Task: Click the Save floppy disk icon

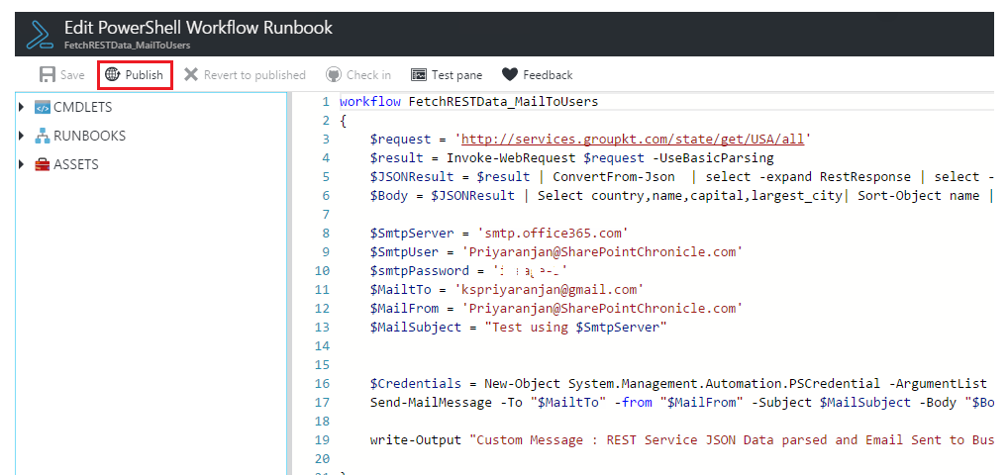Action: tap(47, 74)
